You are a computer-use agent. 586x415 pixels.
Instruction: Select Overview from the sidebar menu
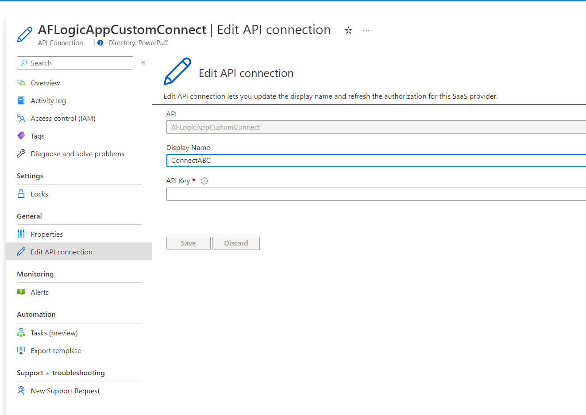[x=45, y=83]
